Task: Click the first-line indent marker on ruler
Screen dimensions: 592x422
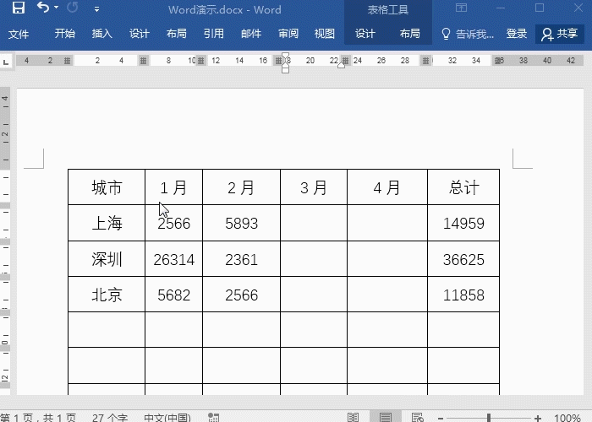Action: 286,57
